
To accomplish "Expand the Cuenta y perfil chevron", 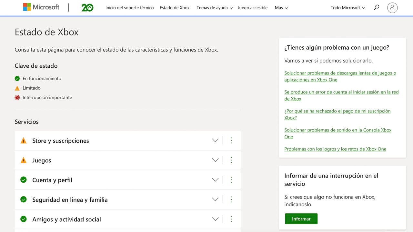I will pos(215,180).
